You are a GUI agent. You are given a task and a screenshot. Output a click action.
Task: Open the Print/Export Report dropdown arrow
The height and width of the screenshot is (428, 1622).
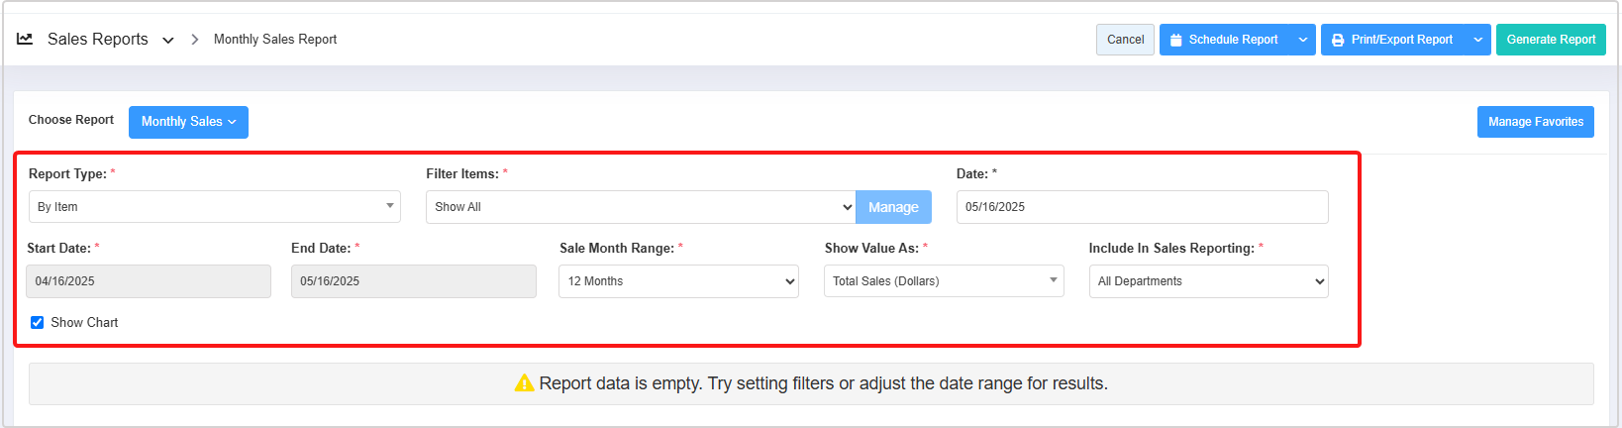[1478, 40]
